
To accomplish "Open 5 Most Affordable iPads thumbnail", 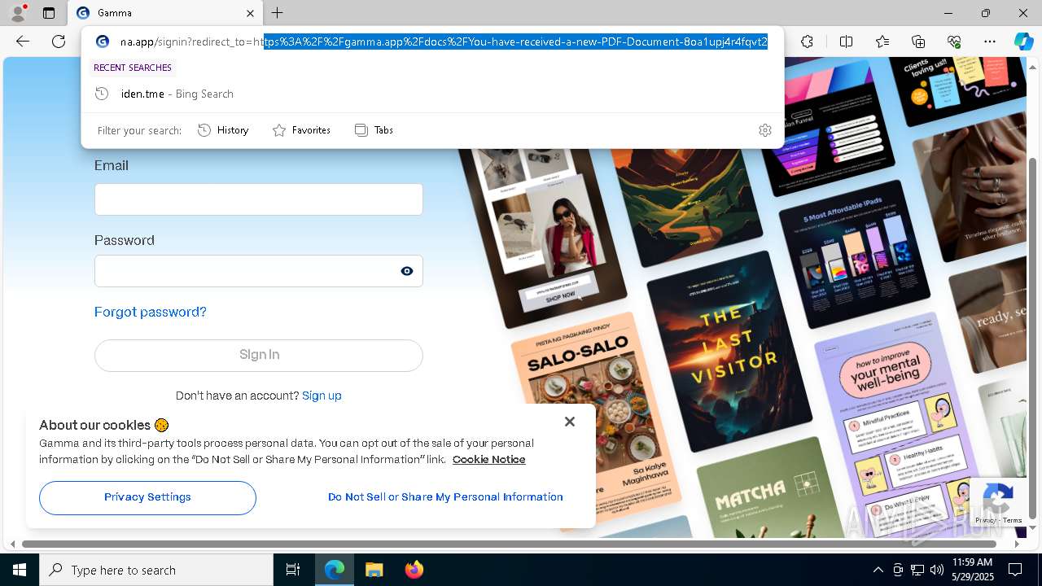I will 855,252.
